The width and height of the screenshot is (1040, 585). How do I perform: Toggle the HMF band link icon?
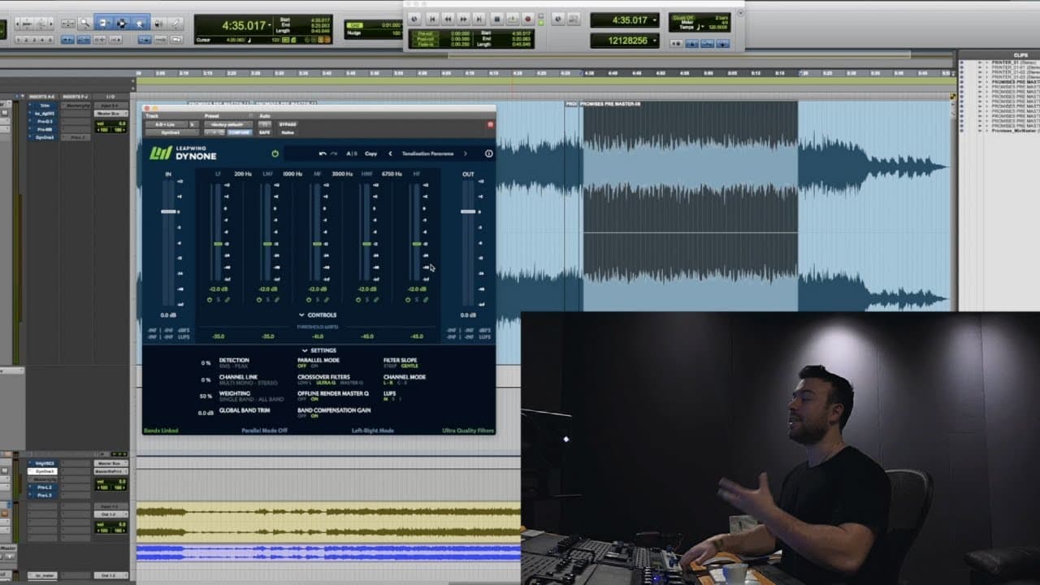coord(376,300)
